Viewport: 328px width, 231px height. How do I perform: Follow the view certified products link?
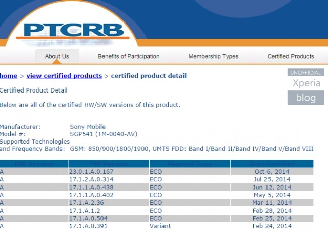pos(64,76)
